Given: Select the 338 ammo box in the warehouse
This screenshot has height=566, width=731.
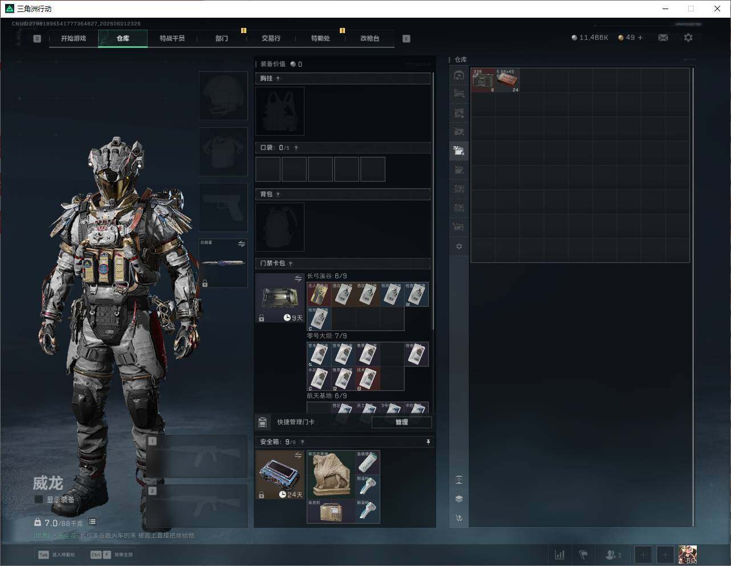Looking at the screenshot, I should point(483,80).
